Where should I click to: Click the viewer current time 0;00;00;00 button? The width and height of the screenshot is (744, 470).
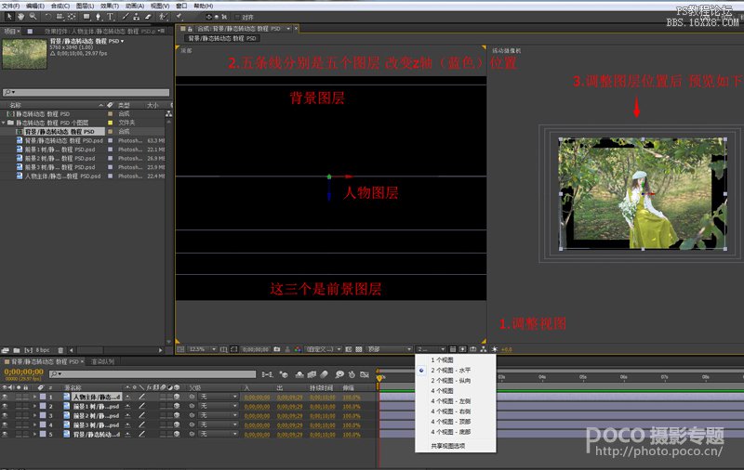click(255, 349)
